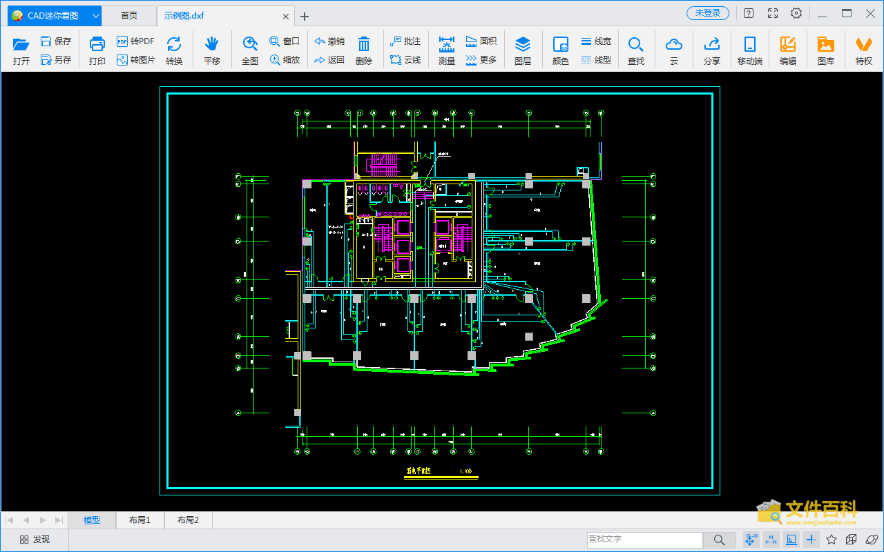
Task: Click the 查找 search magnifier icon
Action: 636,44
